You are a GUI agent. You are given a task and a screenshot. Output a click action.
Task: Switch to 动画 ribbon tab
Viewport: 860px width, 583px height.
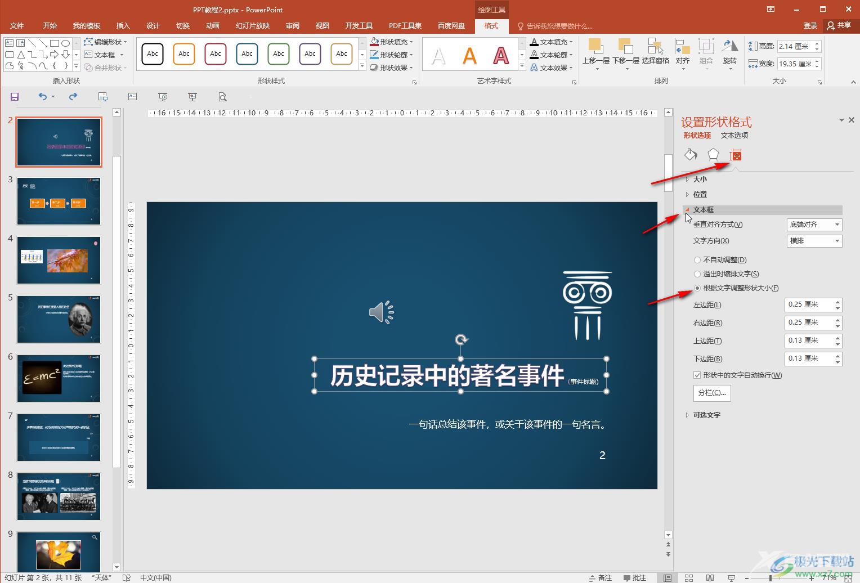pyautogui.click(x=213, y=25)
